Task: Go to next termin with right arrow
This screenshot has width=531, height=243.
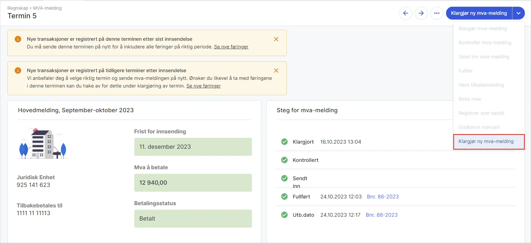Action: point(421,13)
